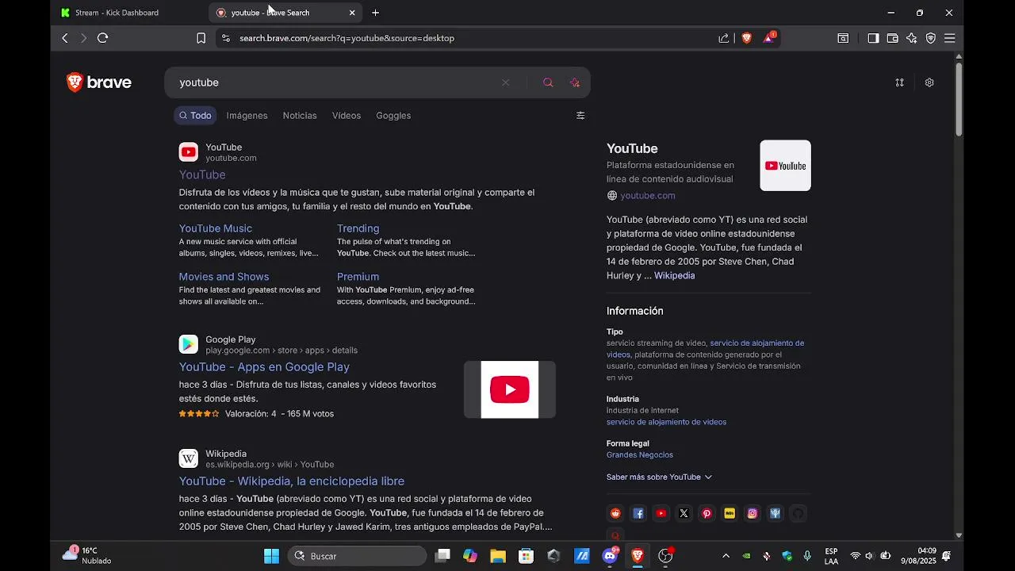This screenshot has height=571, width=1015.
Task: Open YouTube's GitHub profile icon
Action: [798, 514]
